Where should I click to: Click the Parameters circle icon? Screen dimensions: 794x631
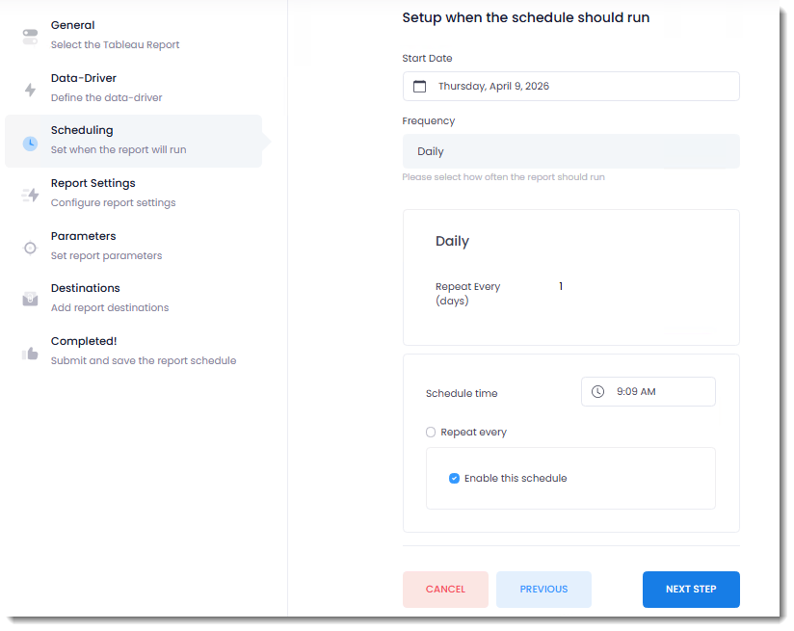coord(30,248)
